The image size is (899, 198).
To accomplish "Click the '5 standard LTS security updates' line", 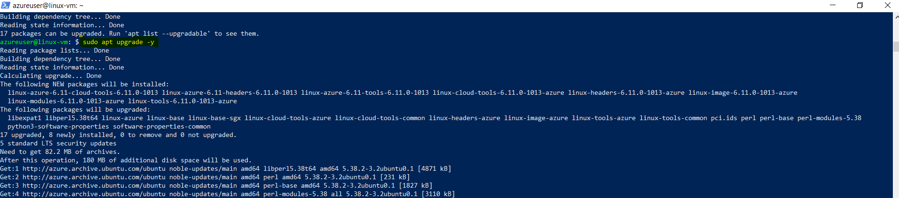I will point(58,144).
